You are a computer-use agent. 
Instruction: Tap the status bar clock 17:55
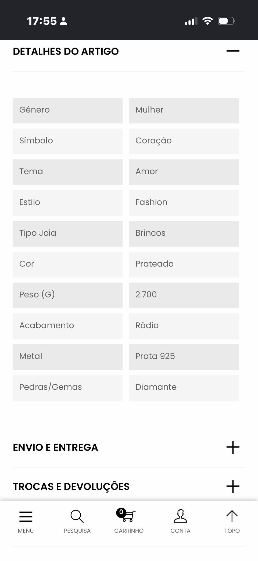coord(42,21)
